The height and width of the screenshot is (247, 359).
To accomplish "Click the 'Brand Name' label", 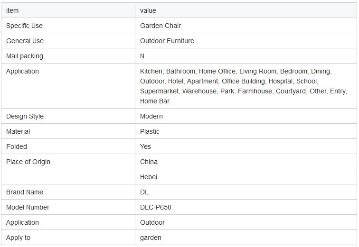I will click(x=25, y=192).
